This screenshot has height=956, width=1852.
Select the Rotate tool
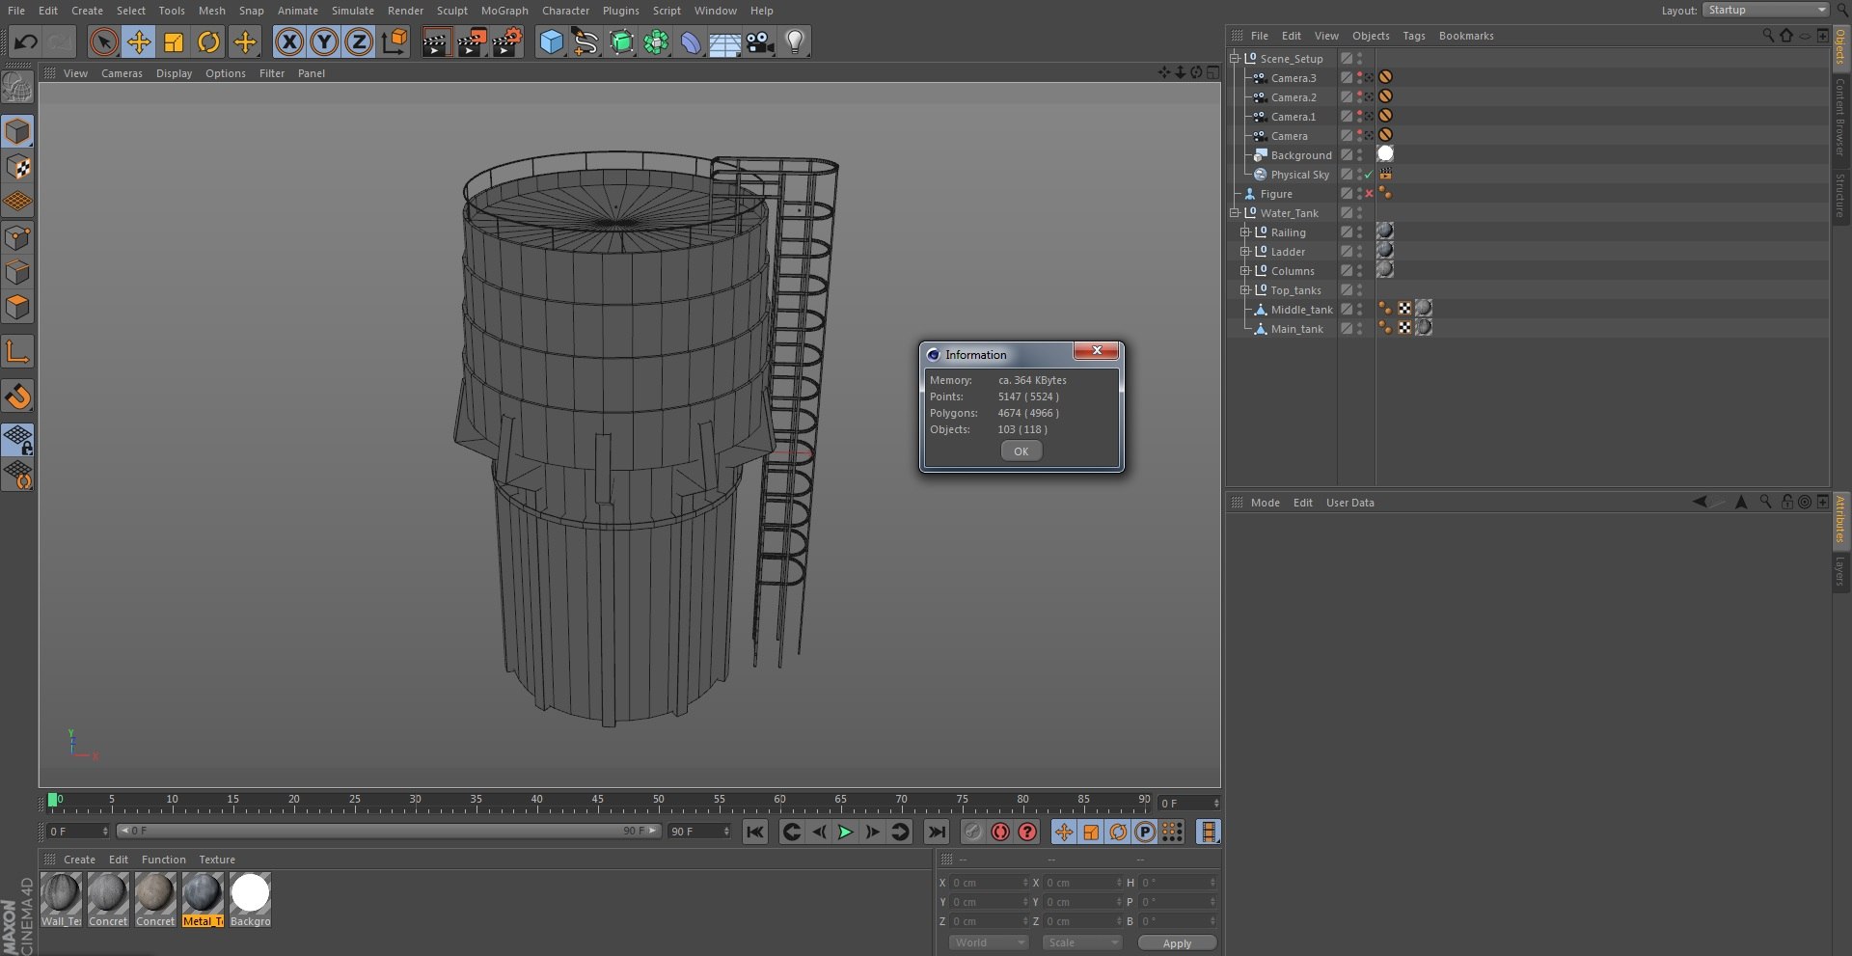point(208,41)
